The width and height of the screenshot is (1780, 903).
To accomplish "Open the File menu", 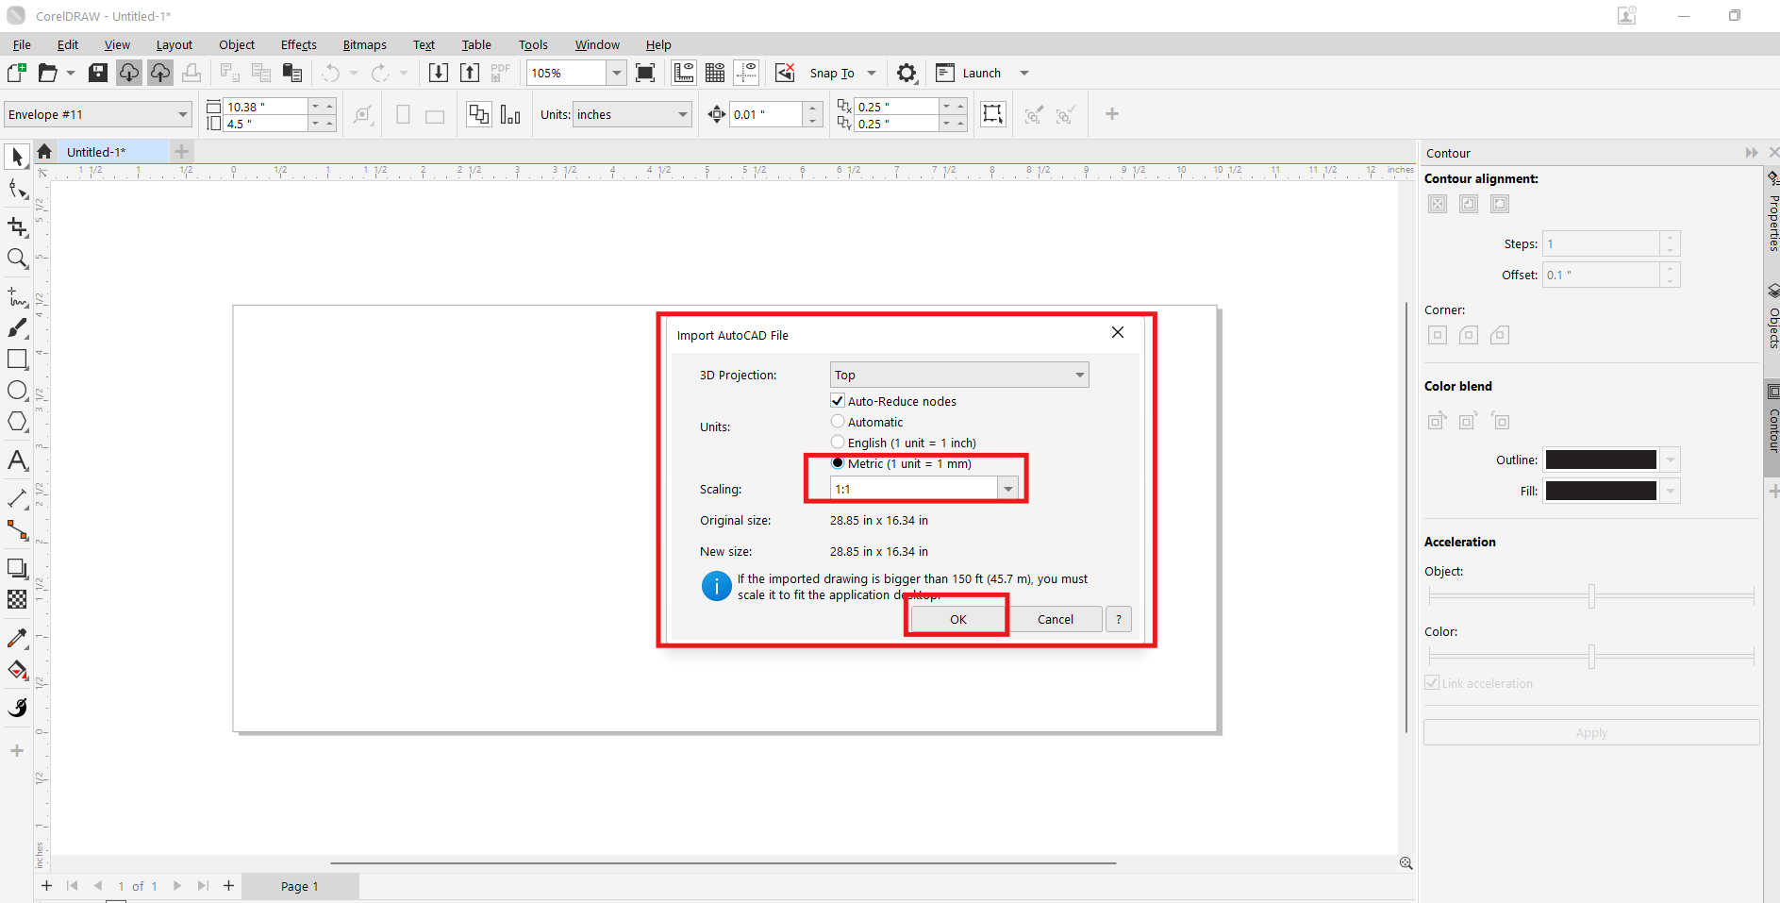I will pos(22,44).
